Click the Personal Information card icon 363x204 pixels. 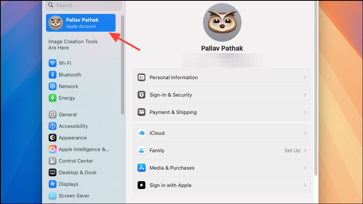click(x=141, y=77)
